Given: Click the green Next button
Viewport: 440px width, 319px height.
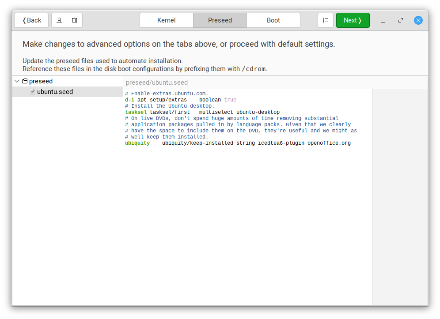Looking at the screenshot, I should [x=353, y=20].
